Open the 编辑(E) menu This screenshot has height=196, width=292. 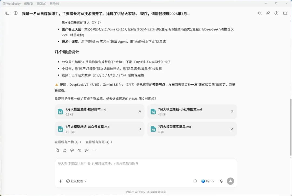coord(28,4)
